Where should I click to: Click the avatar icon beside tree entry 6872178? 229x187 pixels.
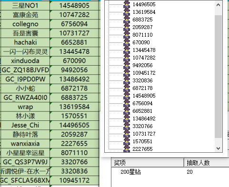point(127,88)
